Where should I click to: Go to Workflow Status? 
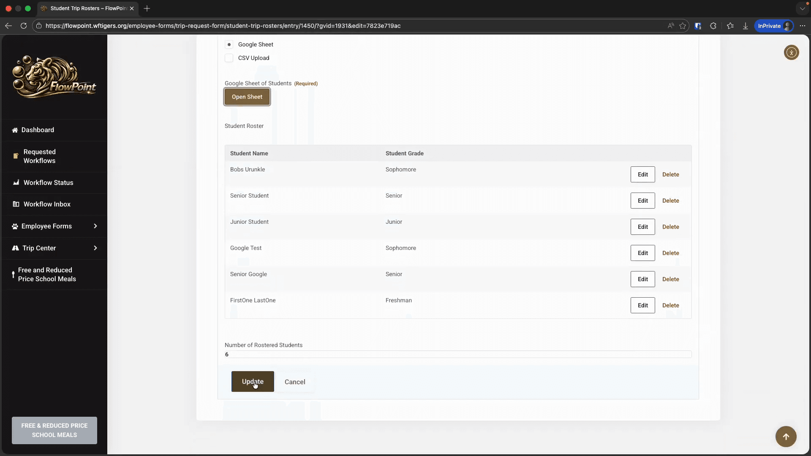[x=54, y=182]
